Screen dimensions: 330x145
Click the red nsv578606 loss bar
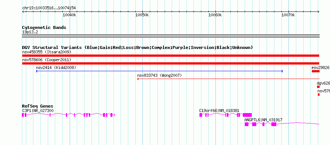tap(171, 63)
